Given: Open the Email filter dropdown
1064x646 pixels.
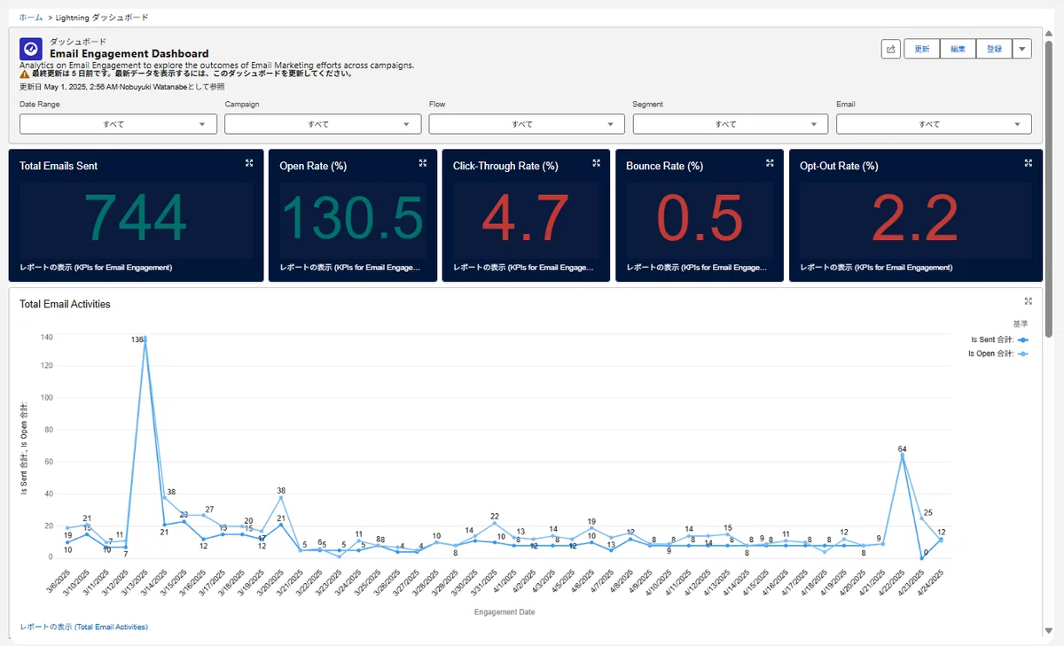Looking at the screenshot, I should tap(934, 124).
